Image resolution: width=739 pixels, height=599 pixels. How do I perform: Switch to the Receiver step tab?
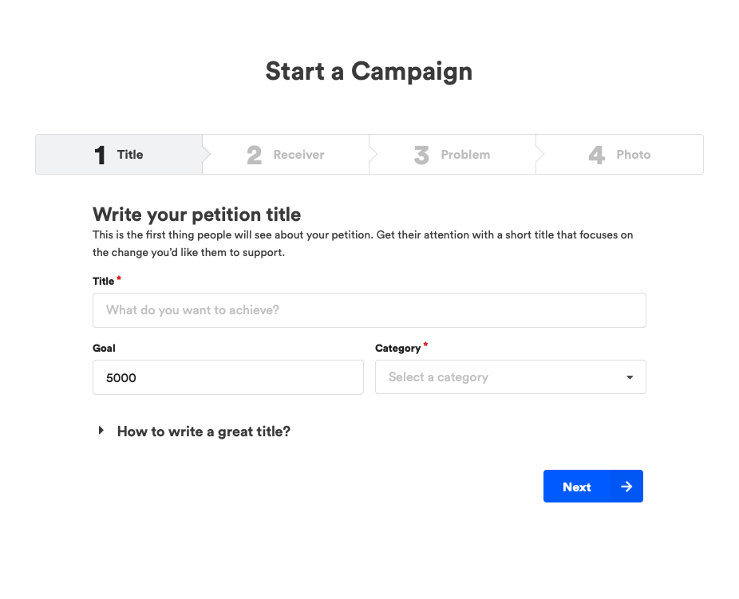tap(285, 155)
